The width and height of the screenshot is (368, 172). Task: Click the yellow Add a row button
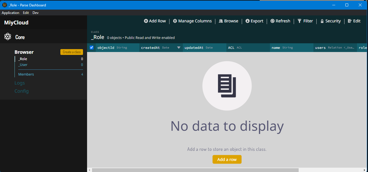227,160
